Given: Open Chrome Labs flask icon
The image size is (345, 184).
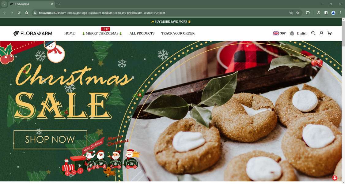Looking at the screenshot, I should [319, 13].
